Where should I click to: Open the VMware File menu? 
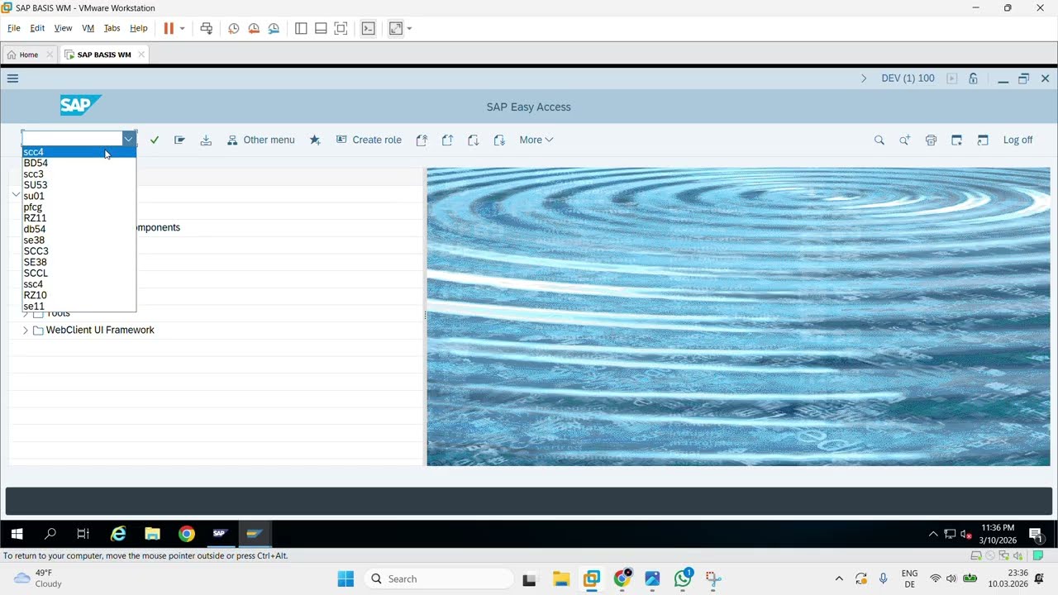click(13, 28)
